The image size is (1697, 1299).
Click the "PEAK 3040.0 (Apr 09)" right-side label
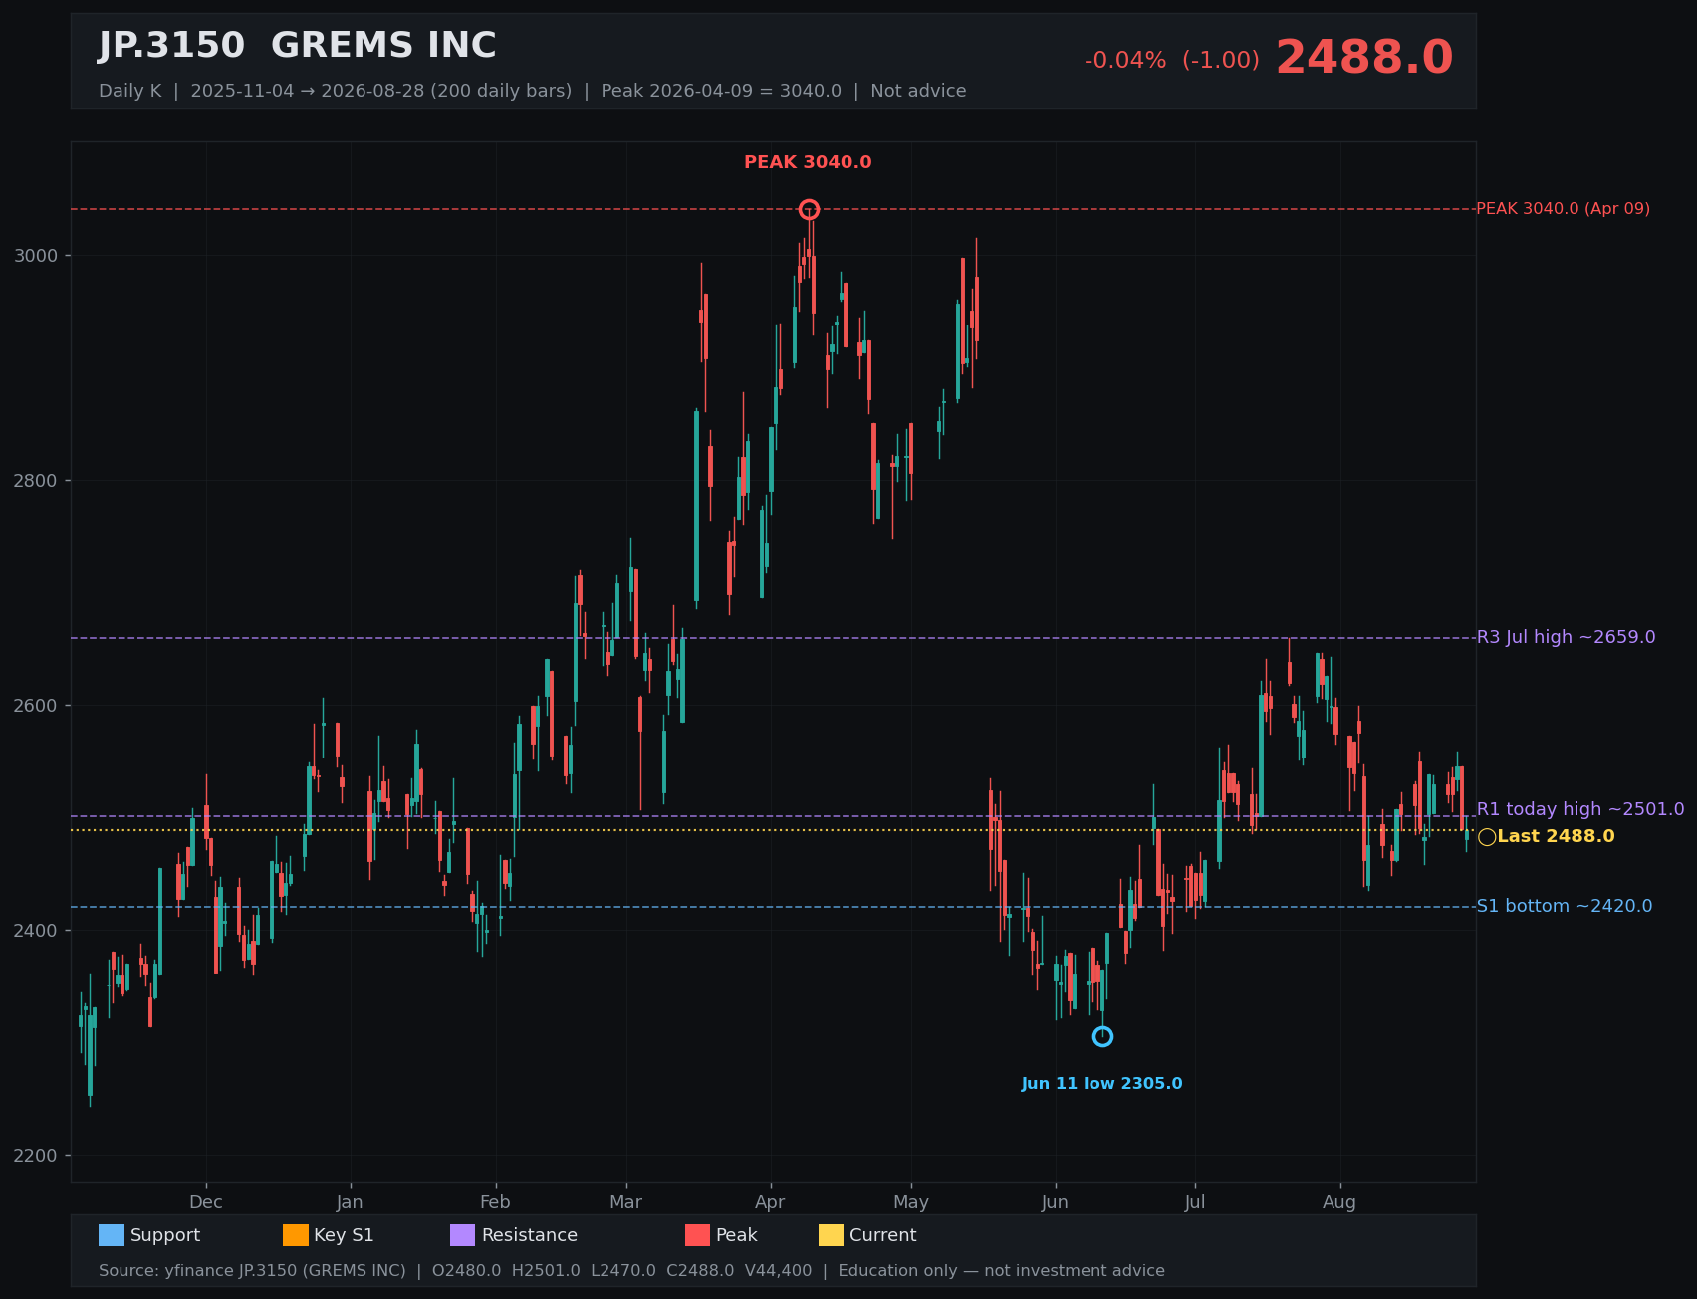coord(1563,209)
